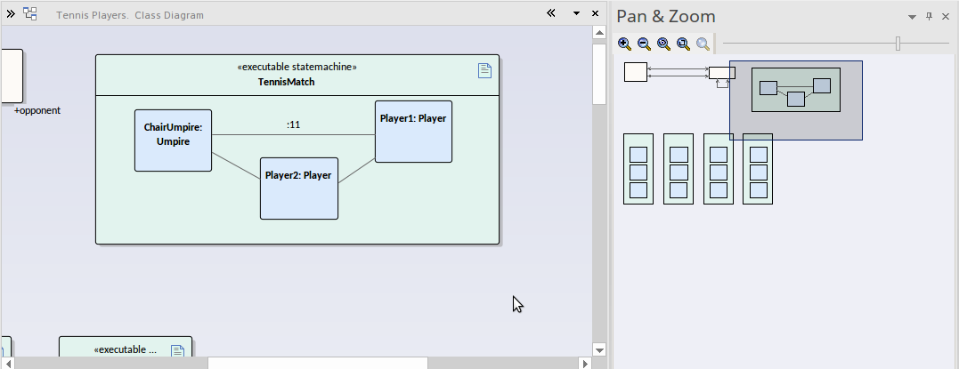Click the vertical scrollbar down arrow
Image resolution: width=959 pixels, height=369 pixels.
599,349
